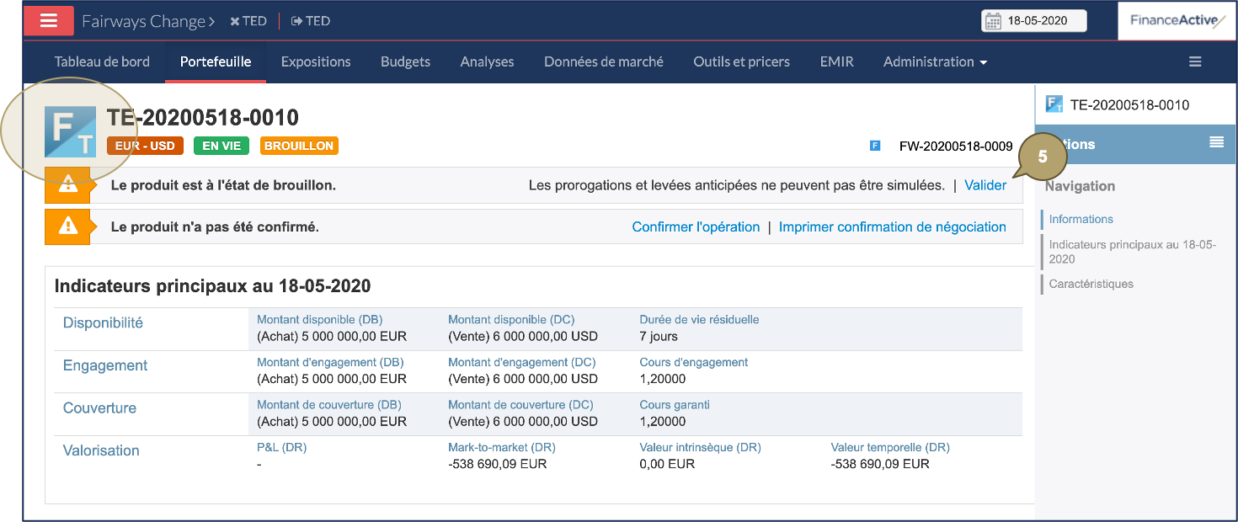1238x522 pixels.
Task: Click the calendar icon beside the date
Action: pos(993,21)
